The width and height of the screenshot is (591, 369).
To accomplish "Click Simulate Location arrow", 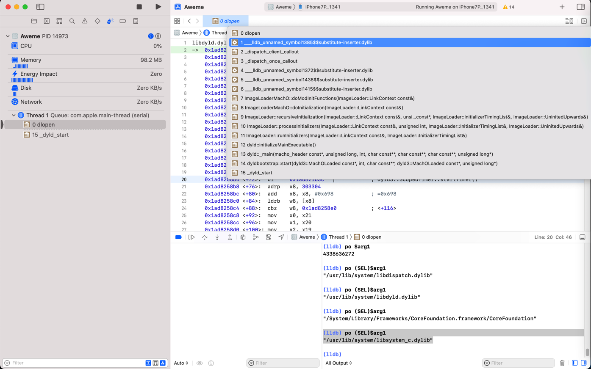I will pyautogui.click(x=281, y=237).
